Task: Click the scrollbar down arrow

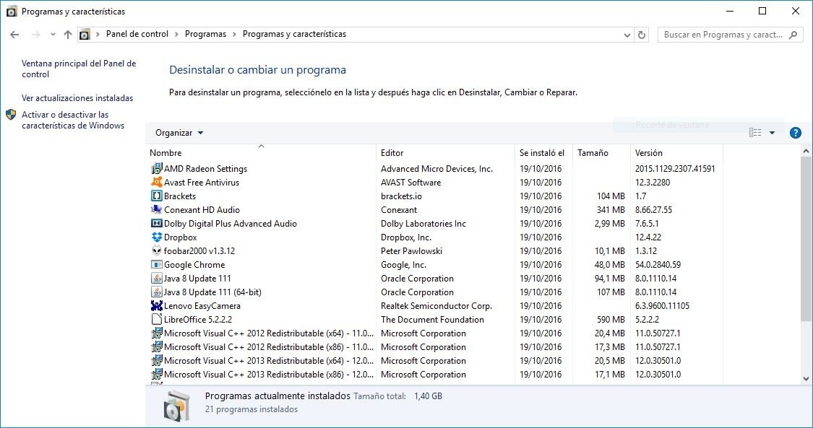Action: 806,379
